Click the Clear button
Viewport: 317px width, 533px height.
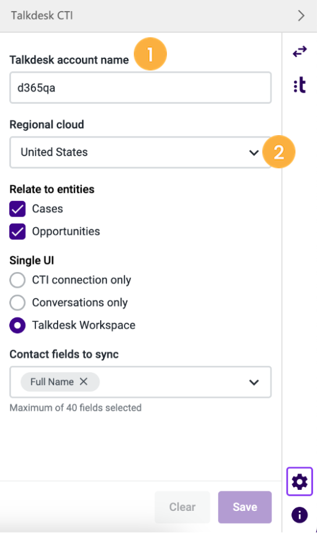click(182, 507)
